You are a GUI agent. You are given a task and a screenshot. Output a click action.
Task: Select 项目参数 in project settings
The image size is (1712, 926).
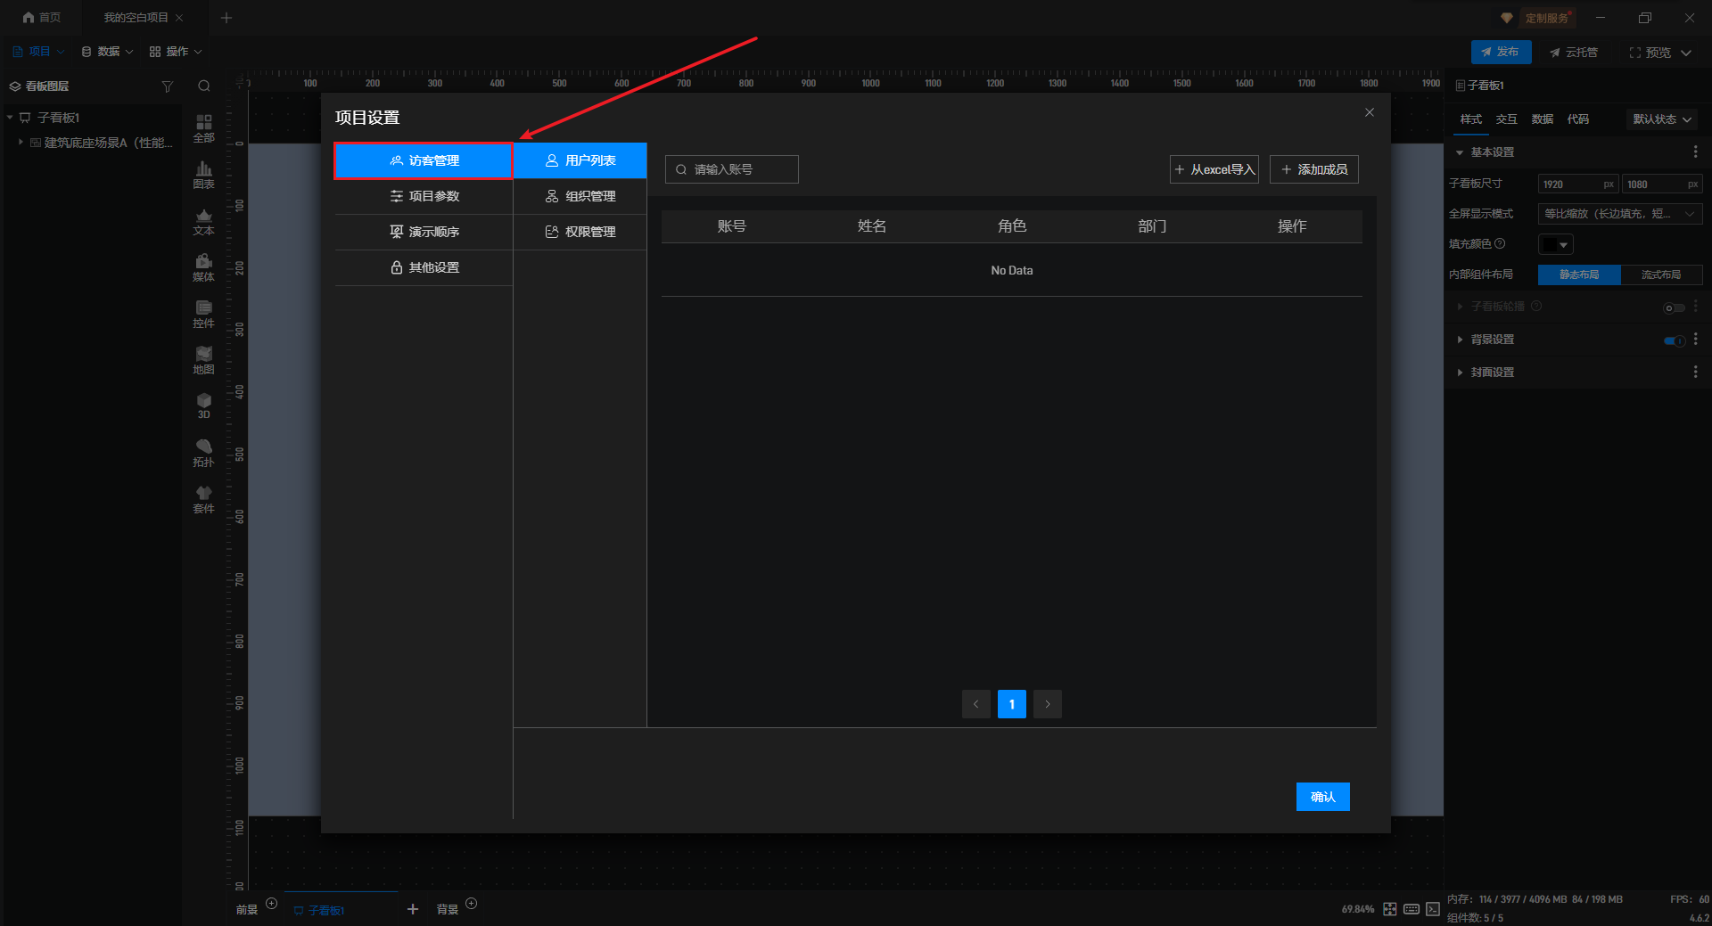point(424,196)
